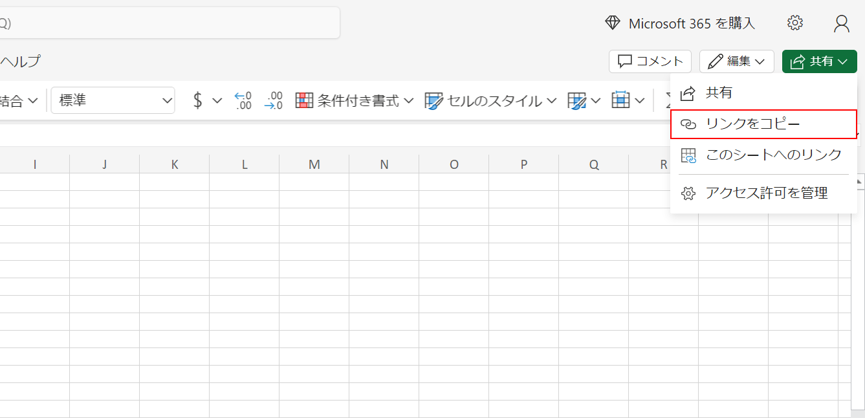Click the green 共有 button
865x418 pixels.
click(x=819, y=61)
